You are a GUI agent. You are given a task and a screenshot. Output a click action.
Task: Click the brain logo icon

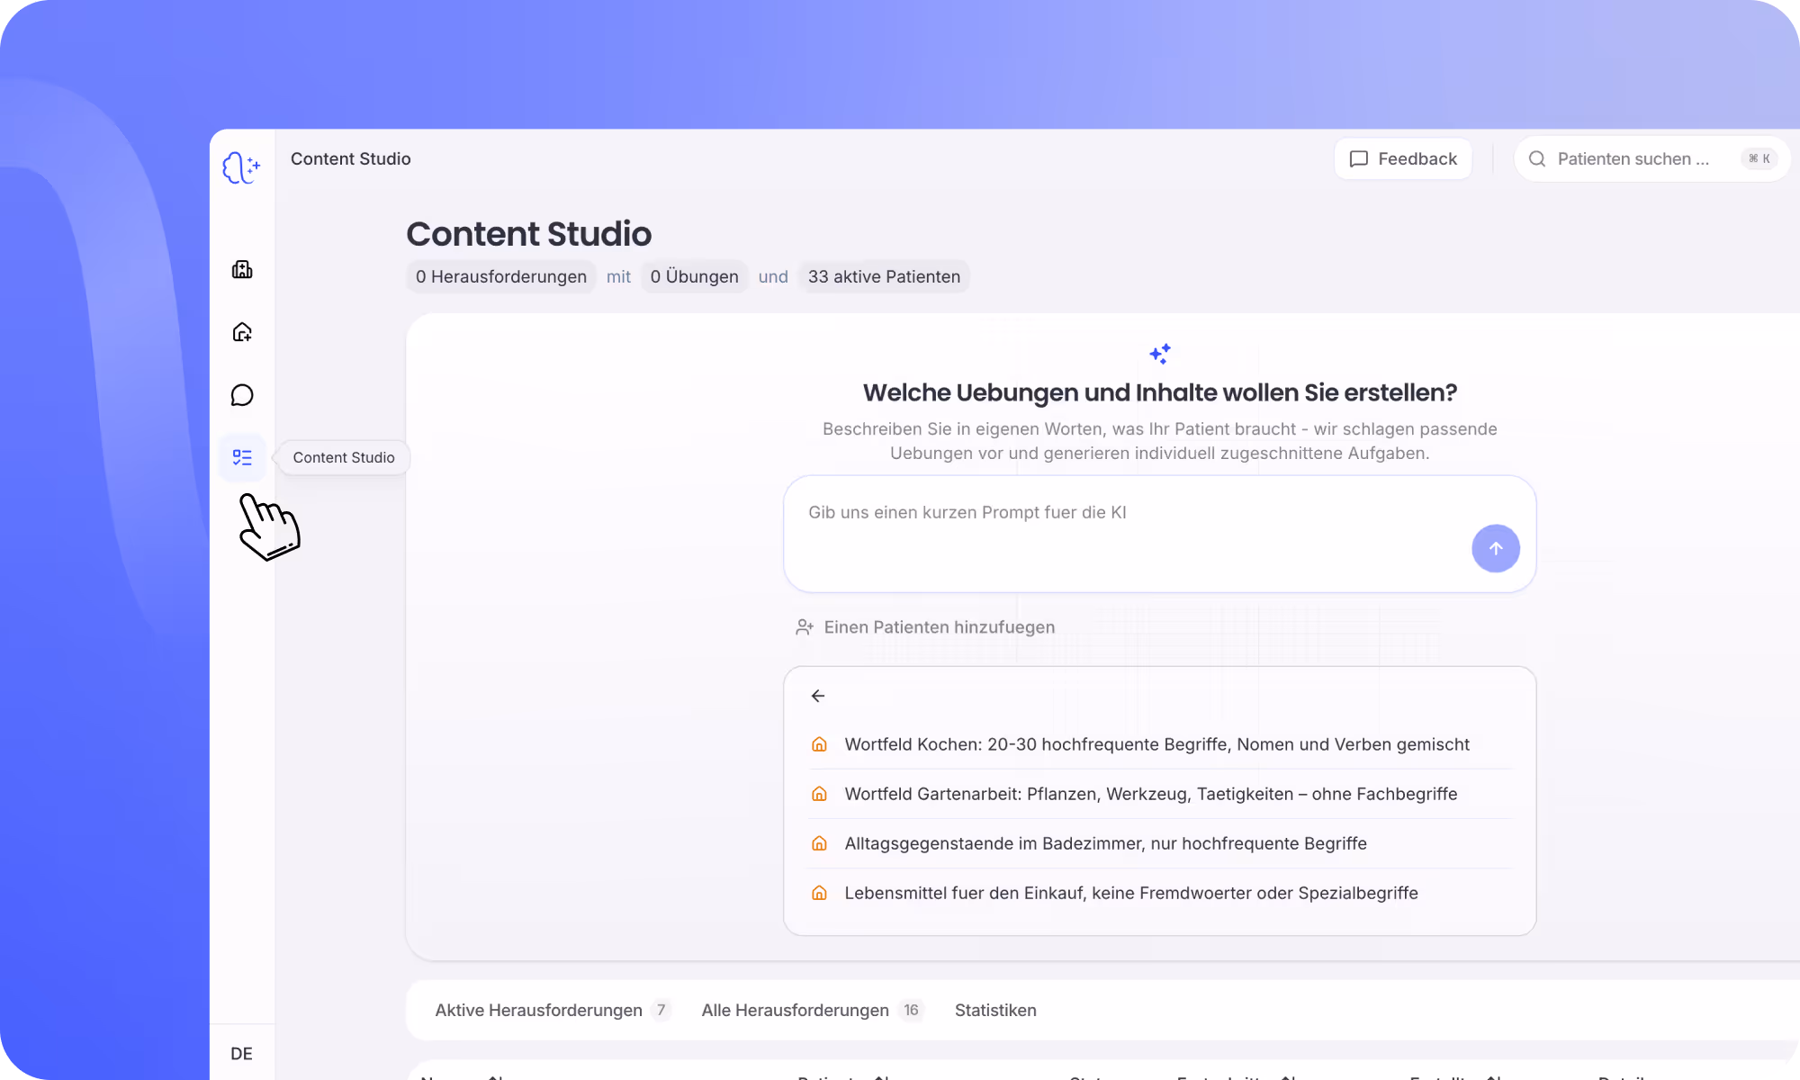[241, 167]
